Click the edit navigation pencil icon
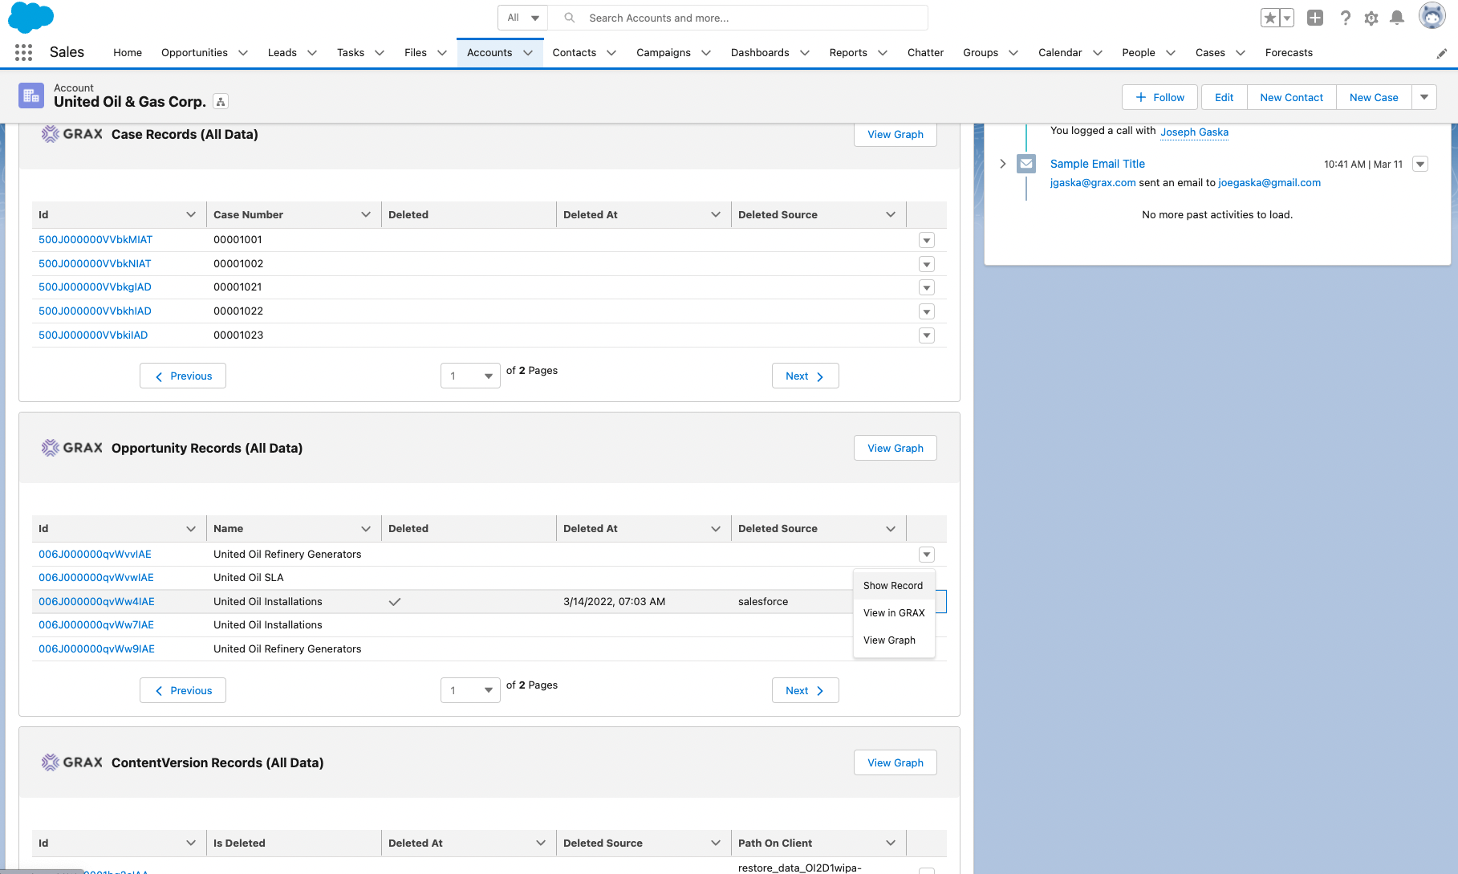Image resolution: width=1458 pixels, height=874 pixels. [1442, 53]
